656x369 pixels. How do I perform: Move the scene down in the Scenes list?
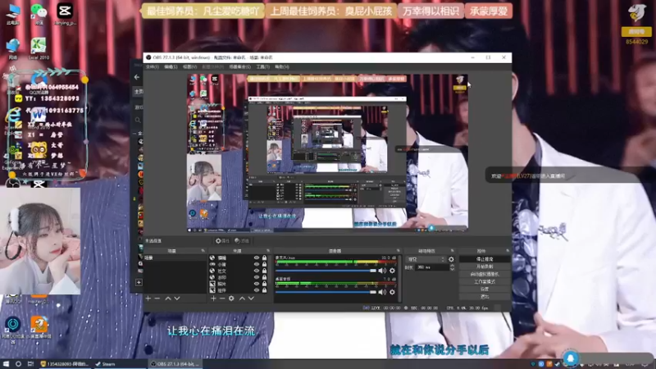177,298
